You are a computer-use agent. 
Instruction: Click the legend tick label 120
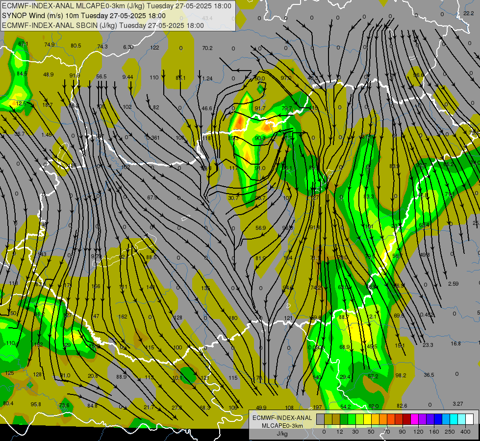(418, 432)
